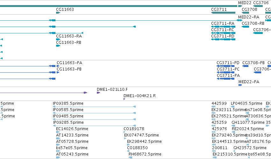Select the CG3706 gene label

261,3
